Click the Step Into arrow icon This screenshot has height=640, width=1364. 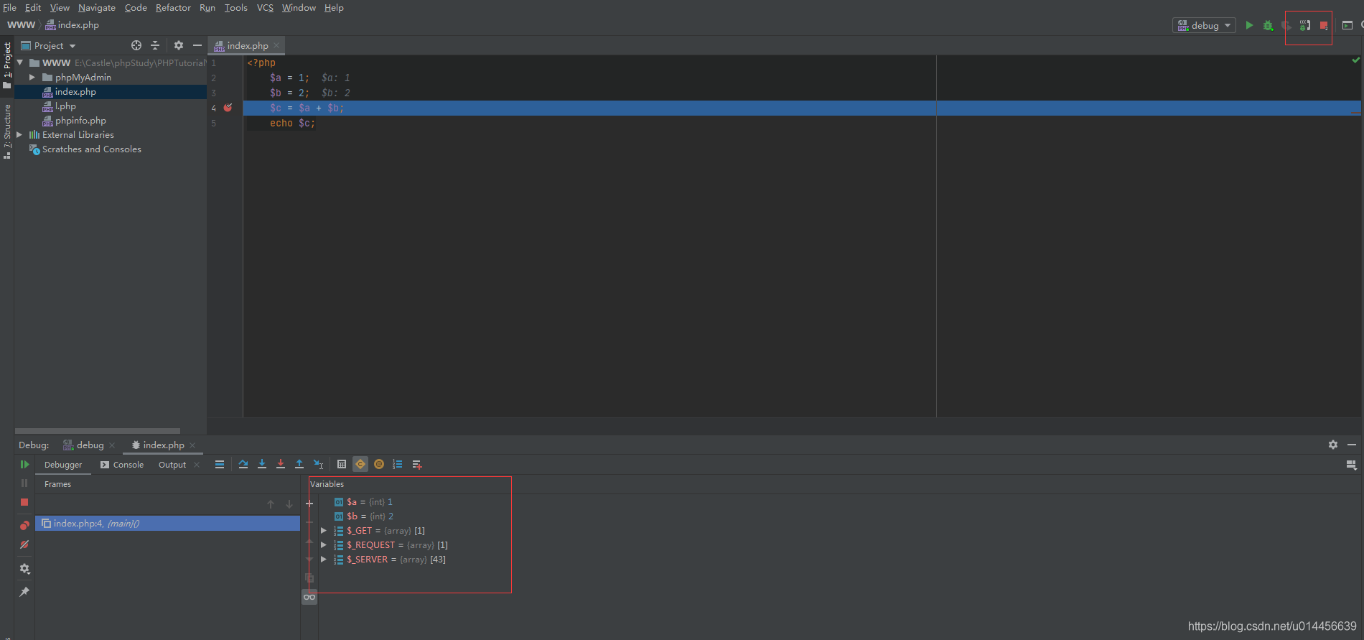(262, 465)
